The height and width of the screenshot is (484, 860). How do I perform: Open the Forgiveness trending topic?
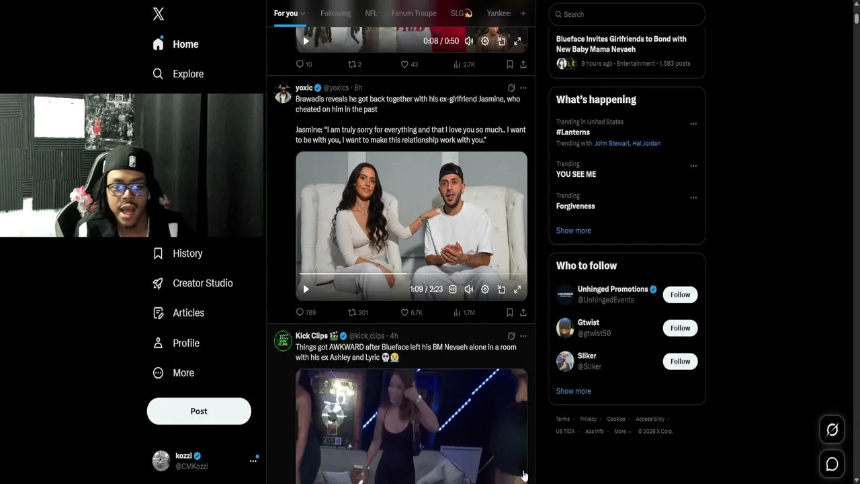pyautogui.click(x=575, y=206)
